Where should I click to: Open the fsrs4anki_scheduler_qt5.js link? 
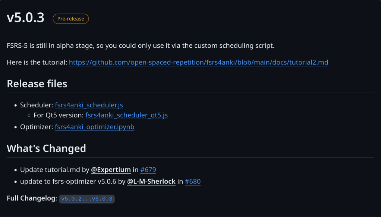[x=126, y=115]
